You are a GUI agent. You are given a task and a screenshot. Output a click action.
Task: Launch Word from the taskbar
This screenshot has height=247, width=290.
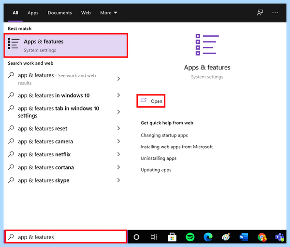tap(244, 237)
